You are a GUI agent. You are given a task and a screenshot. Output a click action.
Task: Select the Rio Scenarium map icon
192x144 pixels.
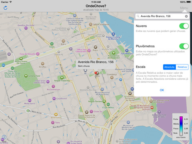tap(53, 86)
